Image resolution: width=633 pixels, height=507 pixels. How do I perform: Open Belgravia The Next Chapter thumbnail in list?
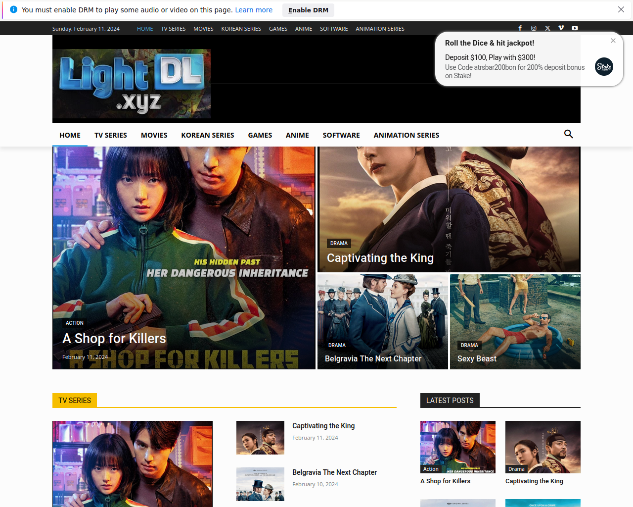click(260, 484)
